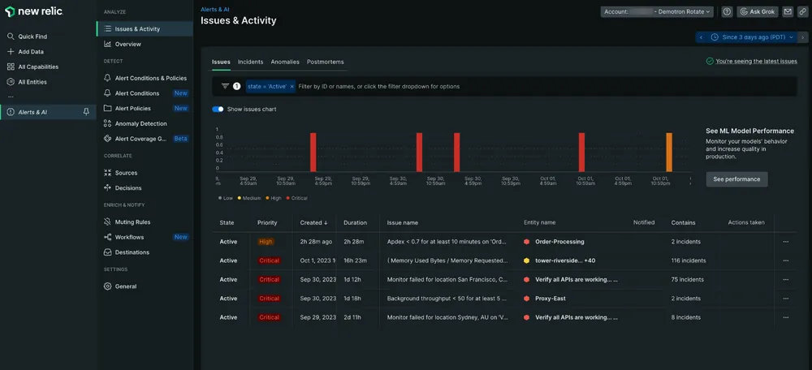Screen dimensions: 812x370
Task: Remove the state = 'Active' filter
Action: point(292,87)
